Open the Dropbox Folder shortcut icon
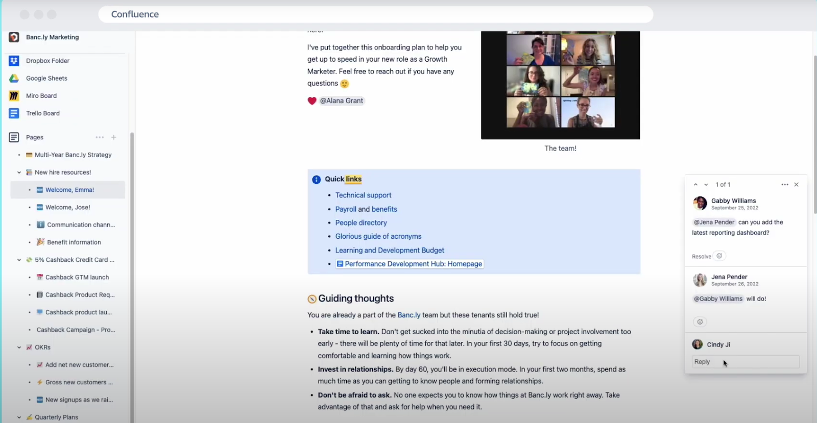Image resolution: width=817 pixels, height=423 pixels. 14,61
